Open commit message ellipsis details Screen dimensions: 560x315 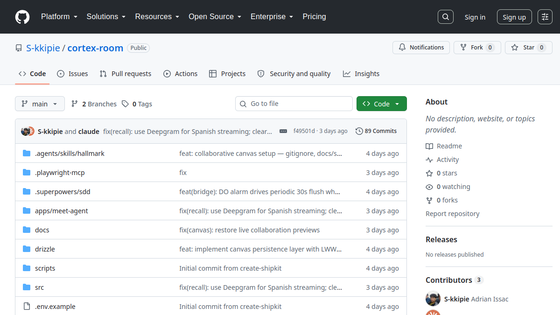tap(283, 131)
